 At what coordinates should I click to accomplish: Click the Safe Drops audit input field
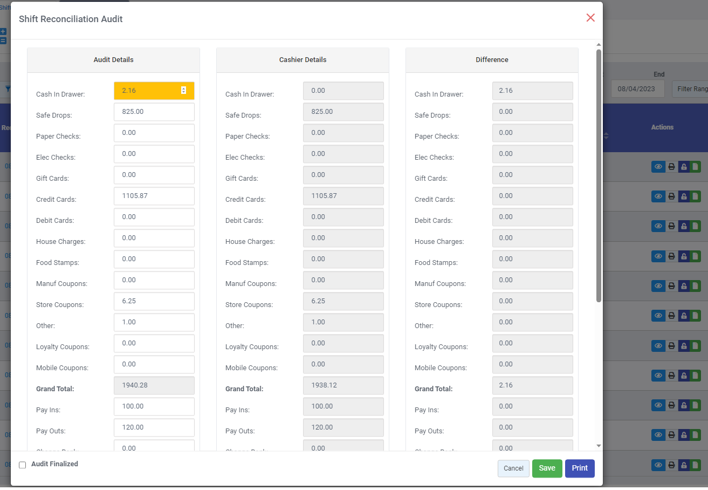pos(154,112)
